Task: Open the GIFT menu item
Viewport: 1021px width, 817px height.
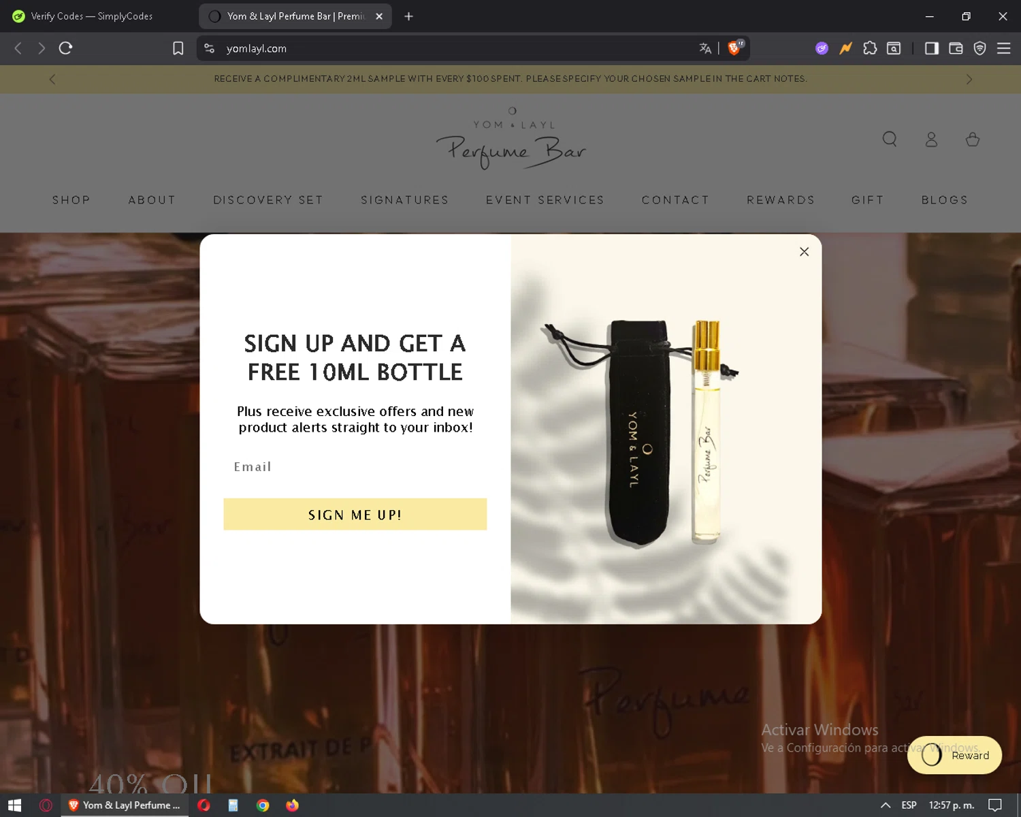Action: click(x=868, y=200)
